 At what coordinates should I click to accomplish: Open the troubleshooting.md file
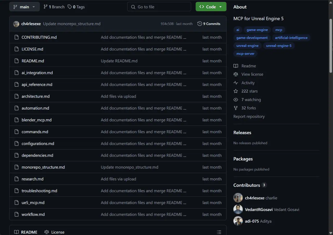39,191
